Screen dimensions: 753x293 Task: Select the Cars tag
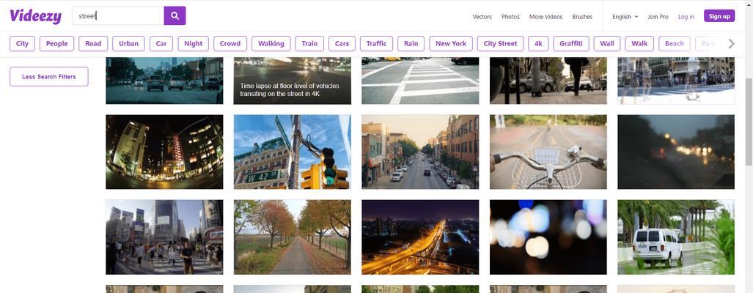coord(342,44)
